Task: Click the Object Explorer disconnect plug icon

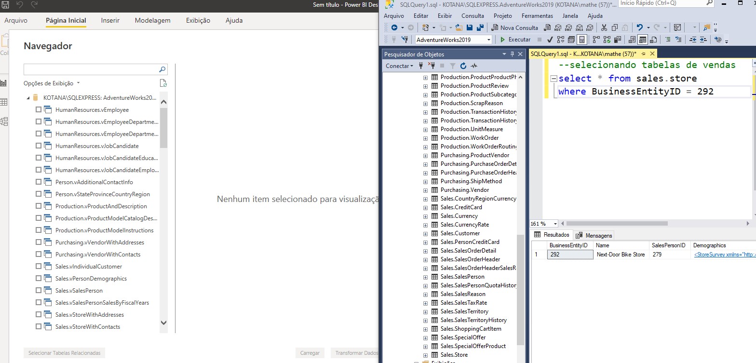Action: [x=432, y=66]
